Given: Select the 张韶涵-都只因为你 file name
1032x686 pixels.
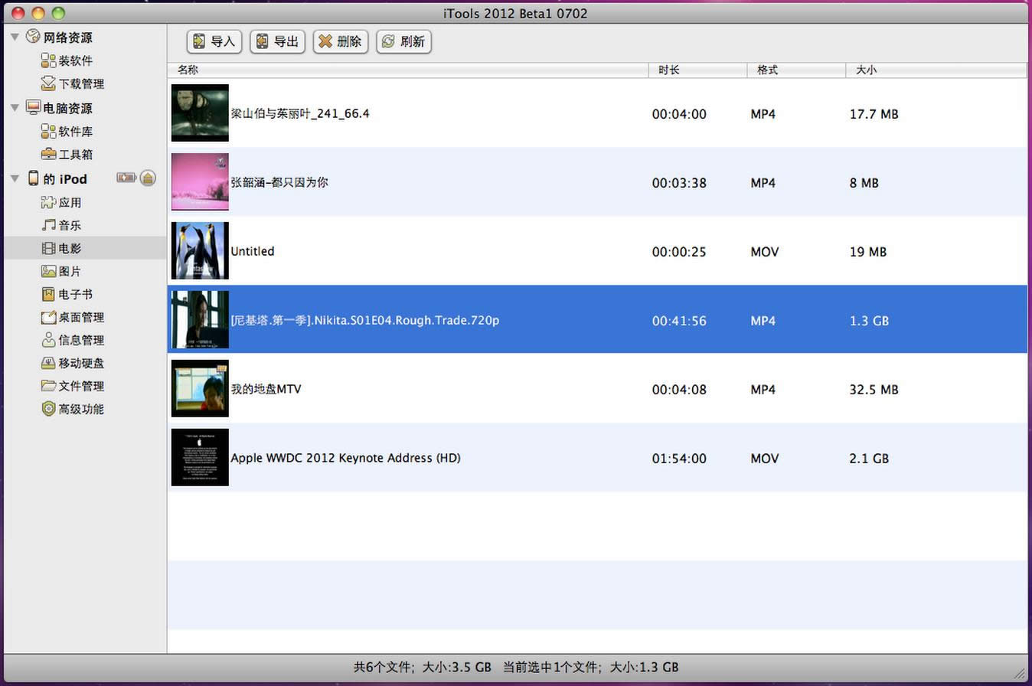Looking at the screenshot, I should pyautogui.click(x=279, y=182).
